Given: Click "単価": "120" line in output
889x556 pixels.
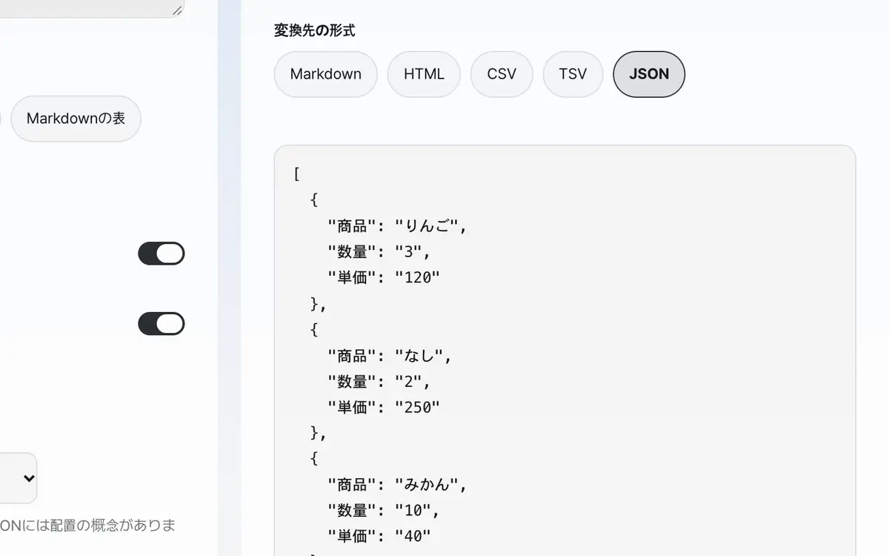Looking at the screenshot, I should (x=384, y=278).
